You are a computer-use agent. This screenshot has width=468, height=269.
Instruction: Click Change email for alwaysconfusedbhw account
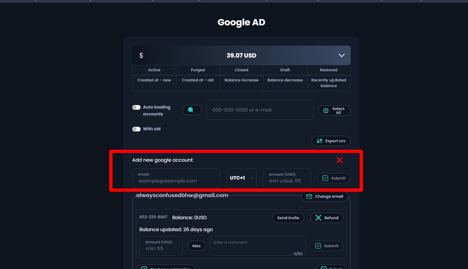[x=325, y=197]
